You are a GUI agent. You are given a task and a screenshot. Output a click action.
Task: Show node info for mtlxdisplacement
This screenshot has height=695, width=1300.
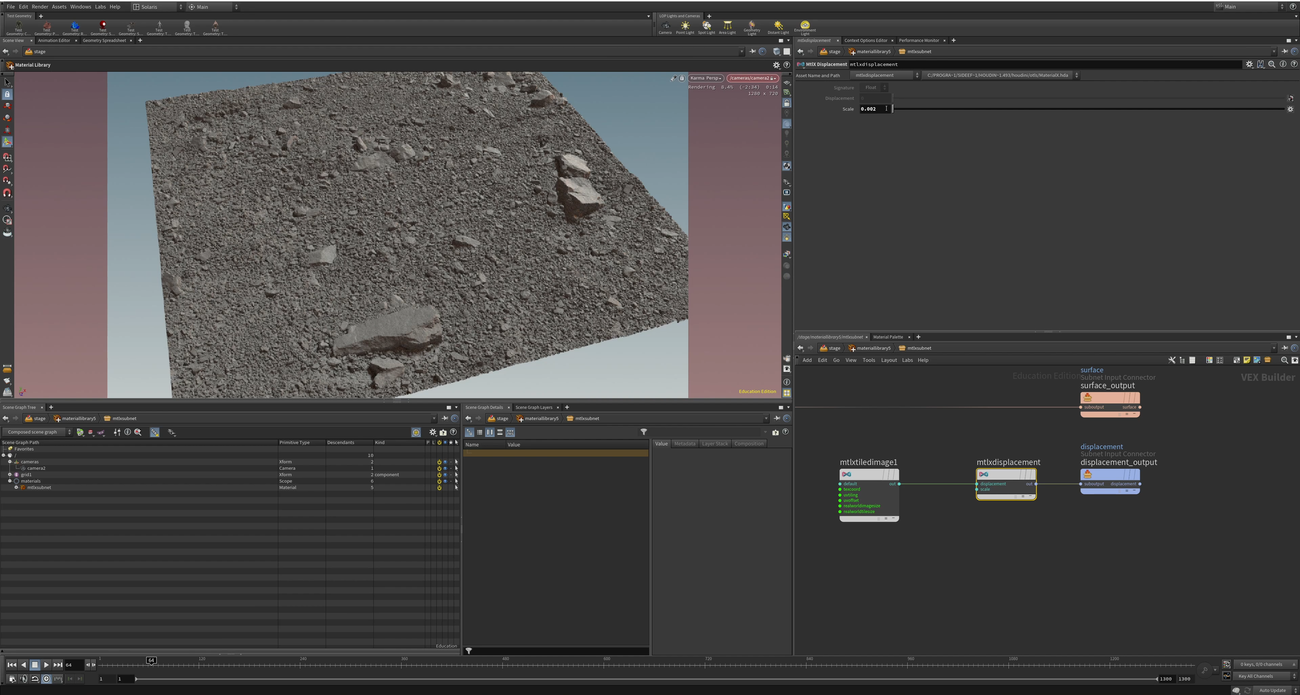(x=1283, y=64)
